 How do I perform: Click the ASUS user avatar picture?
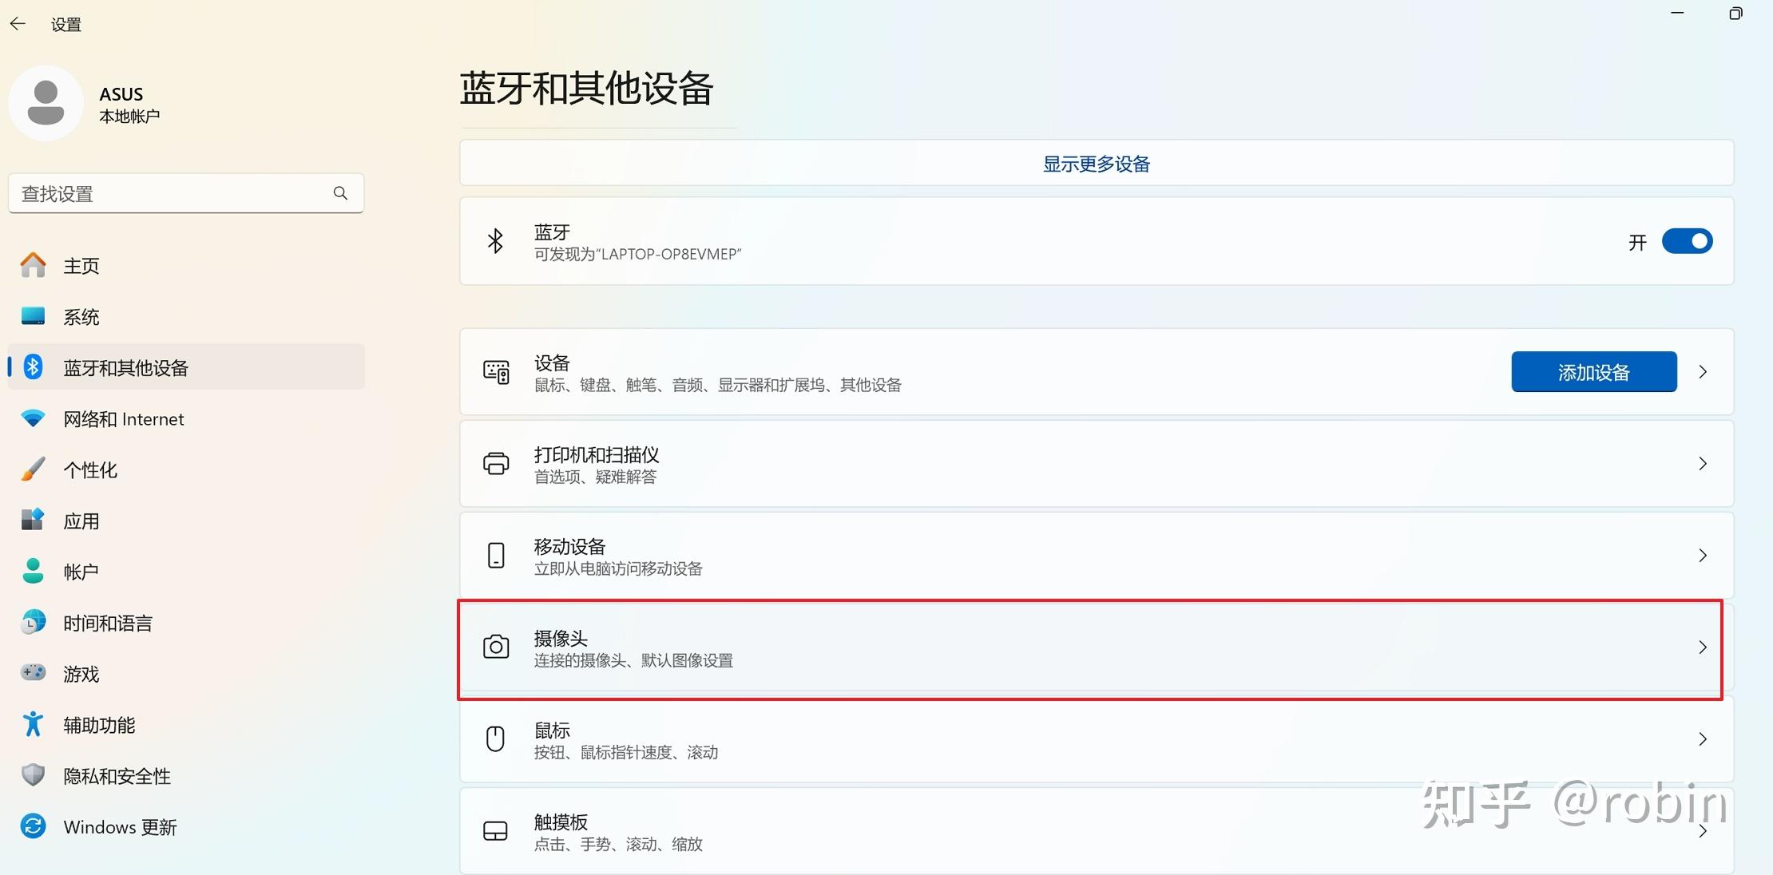pos(46,103)
